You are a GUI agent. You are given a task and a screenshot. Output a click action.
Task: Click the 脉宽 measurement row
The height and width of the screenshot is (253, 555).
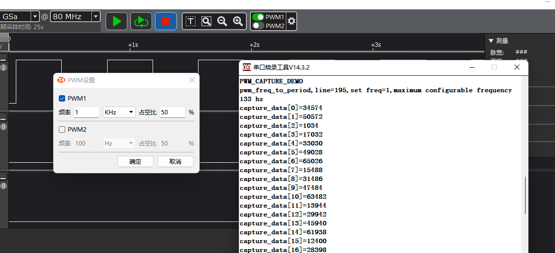tap(509, 52)
